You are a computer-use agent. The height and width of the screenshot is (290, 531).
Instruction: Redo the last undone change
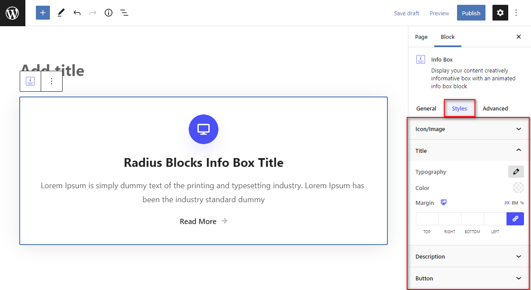tap(93, 13)
